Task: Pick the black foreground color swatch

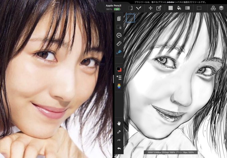Action: [x=118, y=69]
